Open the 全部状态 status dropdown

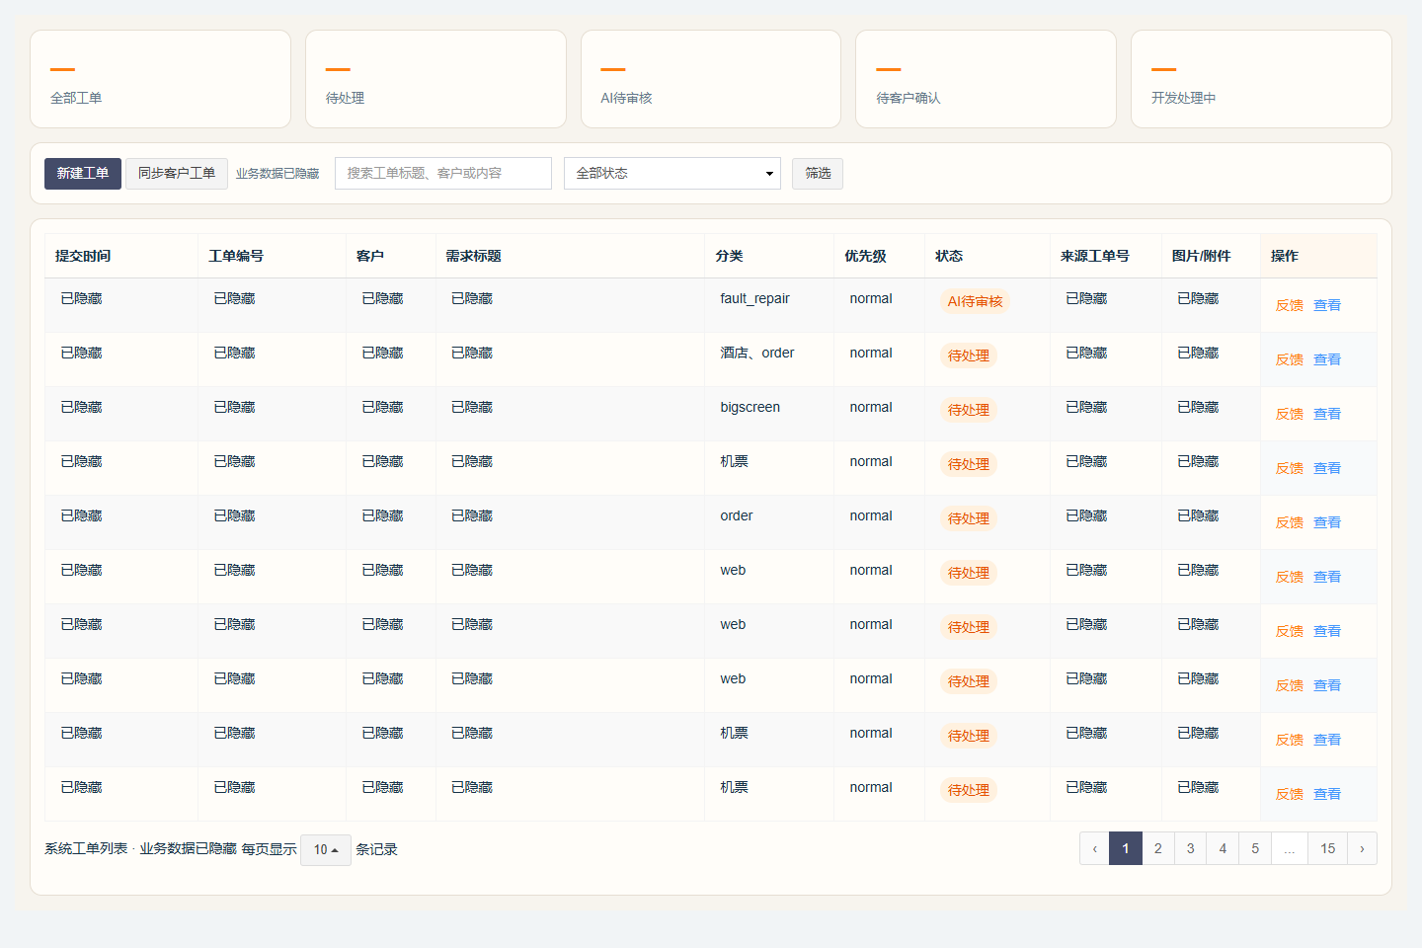[672, 173]
